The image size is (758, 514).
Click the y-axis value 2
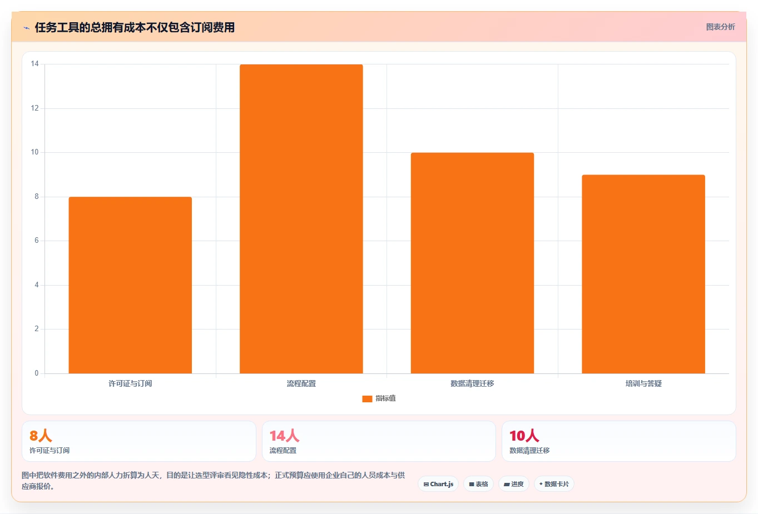[37, 329]
